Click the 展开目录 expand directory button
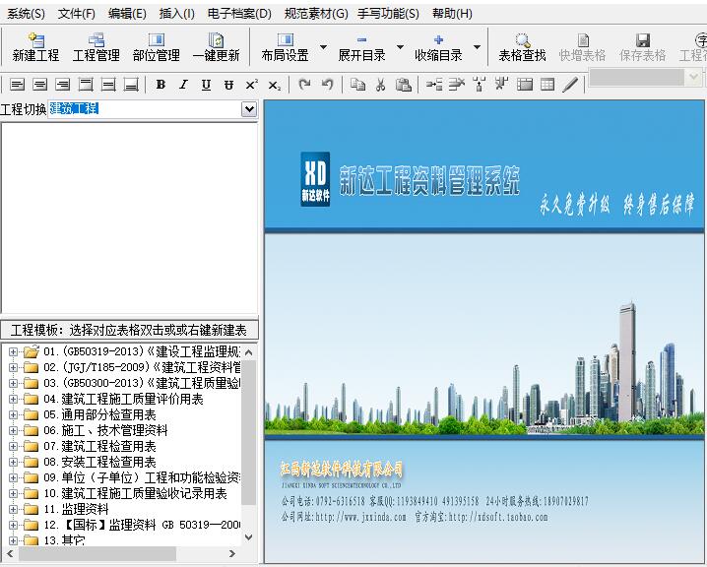This screenshot has height=567, width=707. pyautogui.click(x=361, y=46)
